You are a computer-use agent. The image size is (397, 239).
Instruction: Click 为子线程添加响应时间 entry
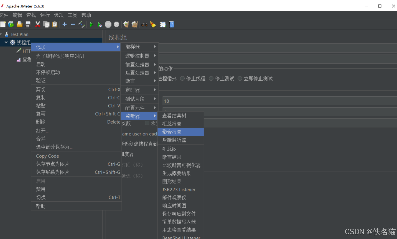click(x=76, y=56)
